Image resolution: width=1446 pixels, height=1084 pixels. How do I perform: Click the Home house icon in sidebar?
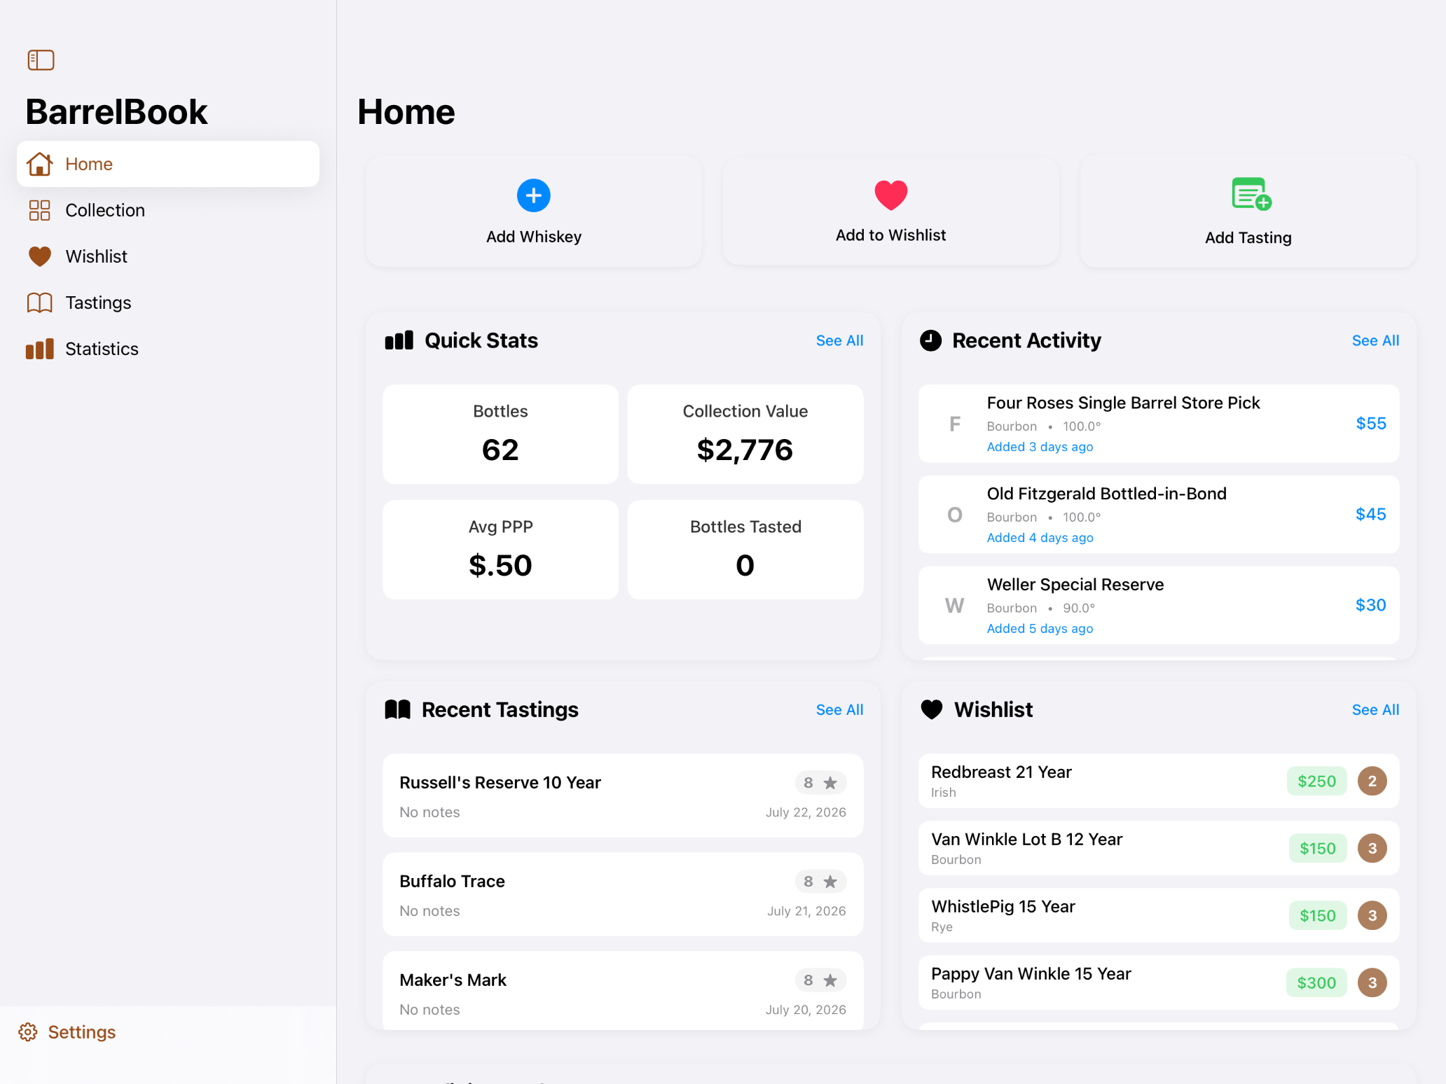(x=40, y=164)
